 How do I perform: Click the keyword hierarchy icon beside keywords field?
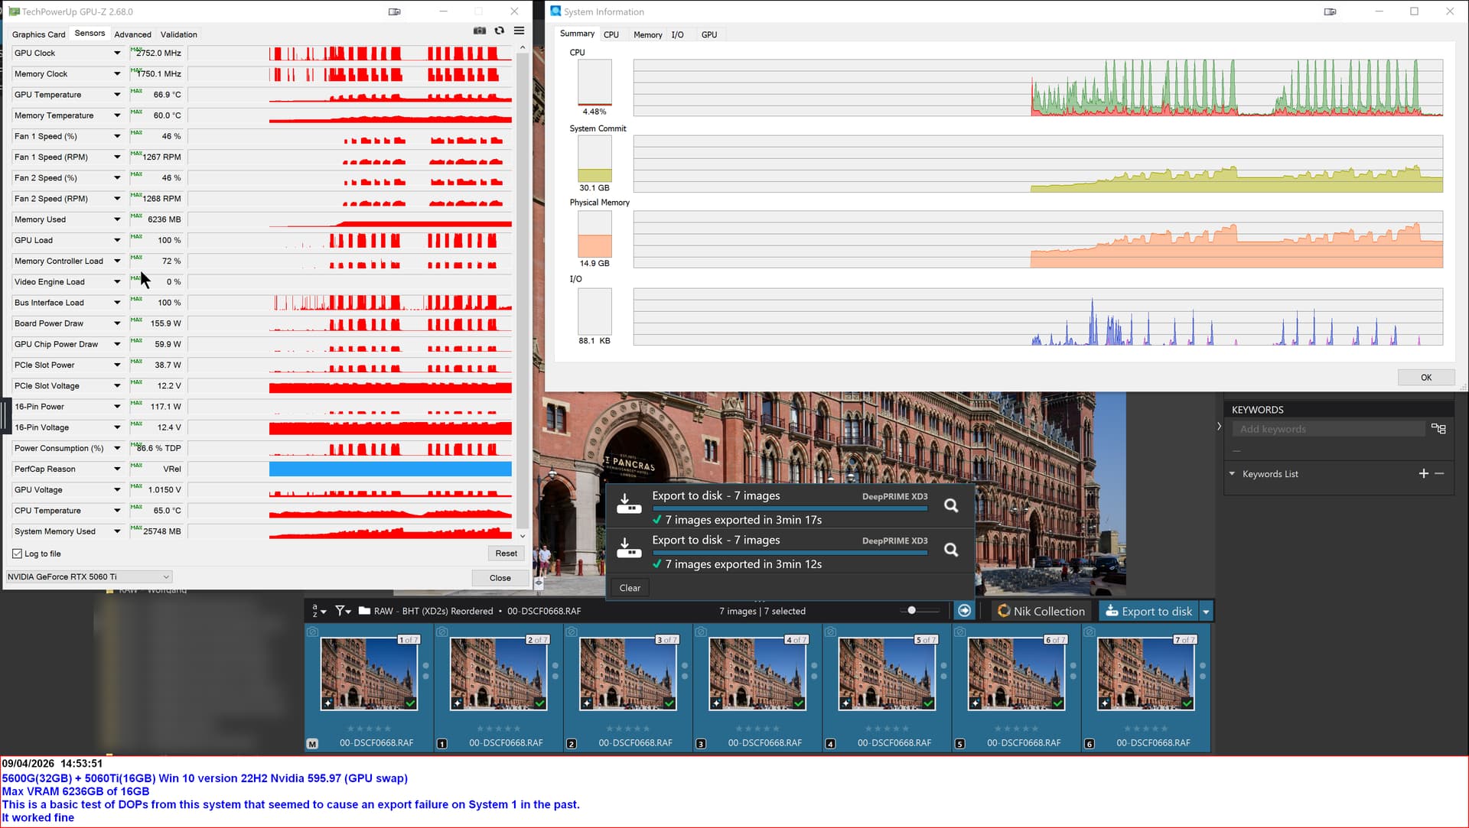click(1438, 429)
